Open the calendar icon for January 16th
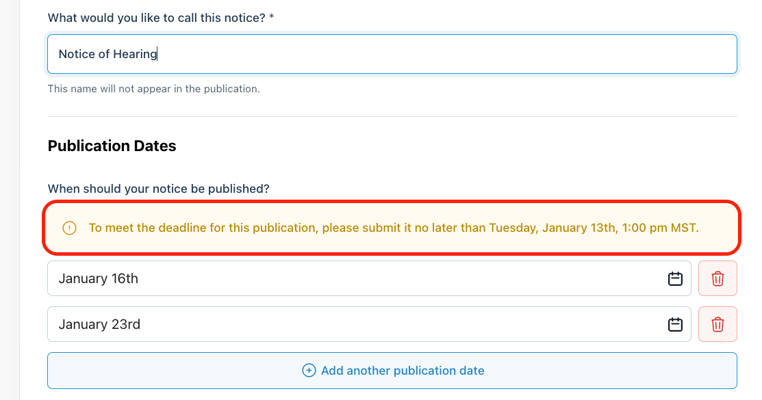The width and height of the screenshot is (762, 400). click(675, 278)
